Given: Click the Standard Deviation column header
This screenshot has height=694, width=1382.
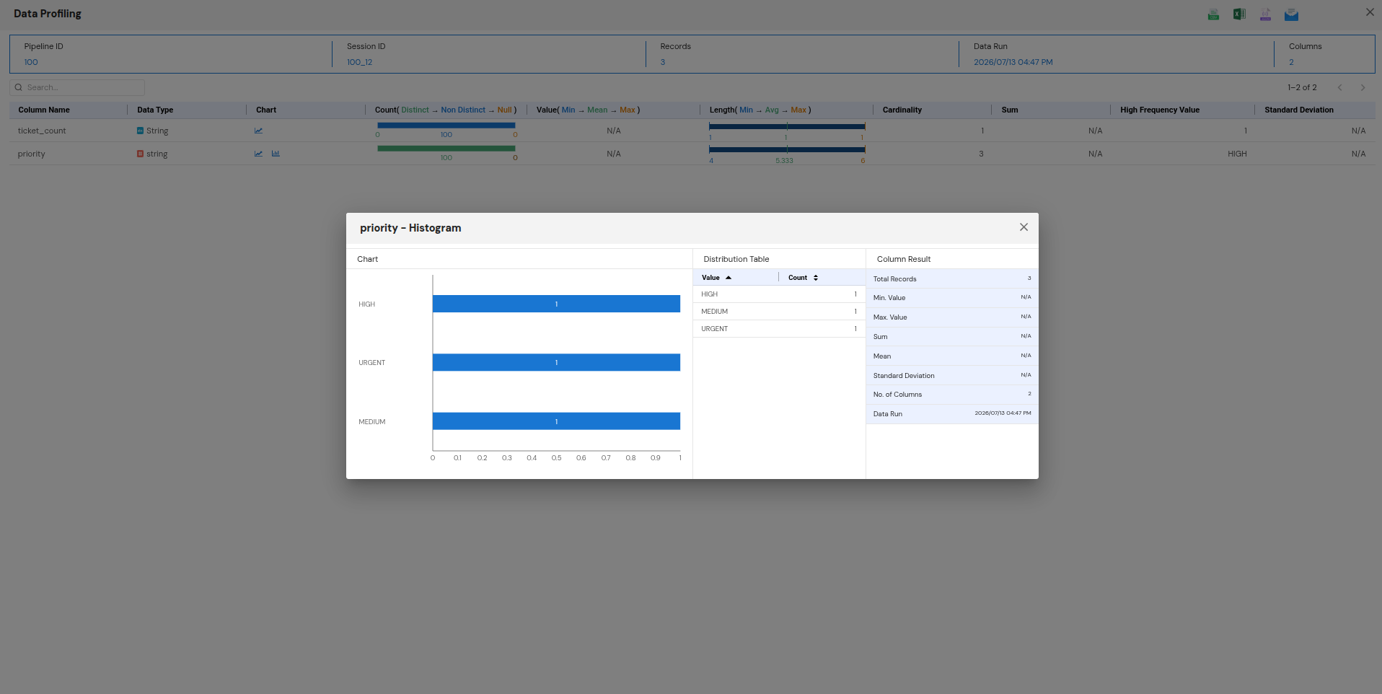Looking at the screenshot, I should pos(1299,110).
